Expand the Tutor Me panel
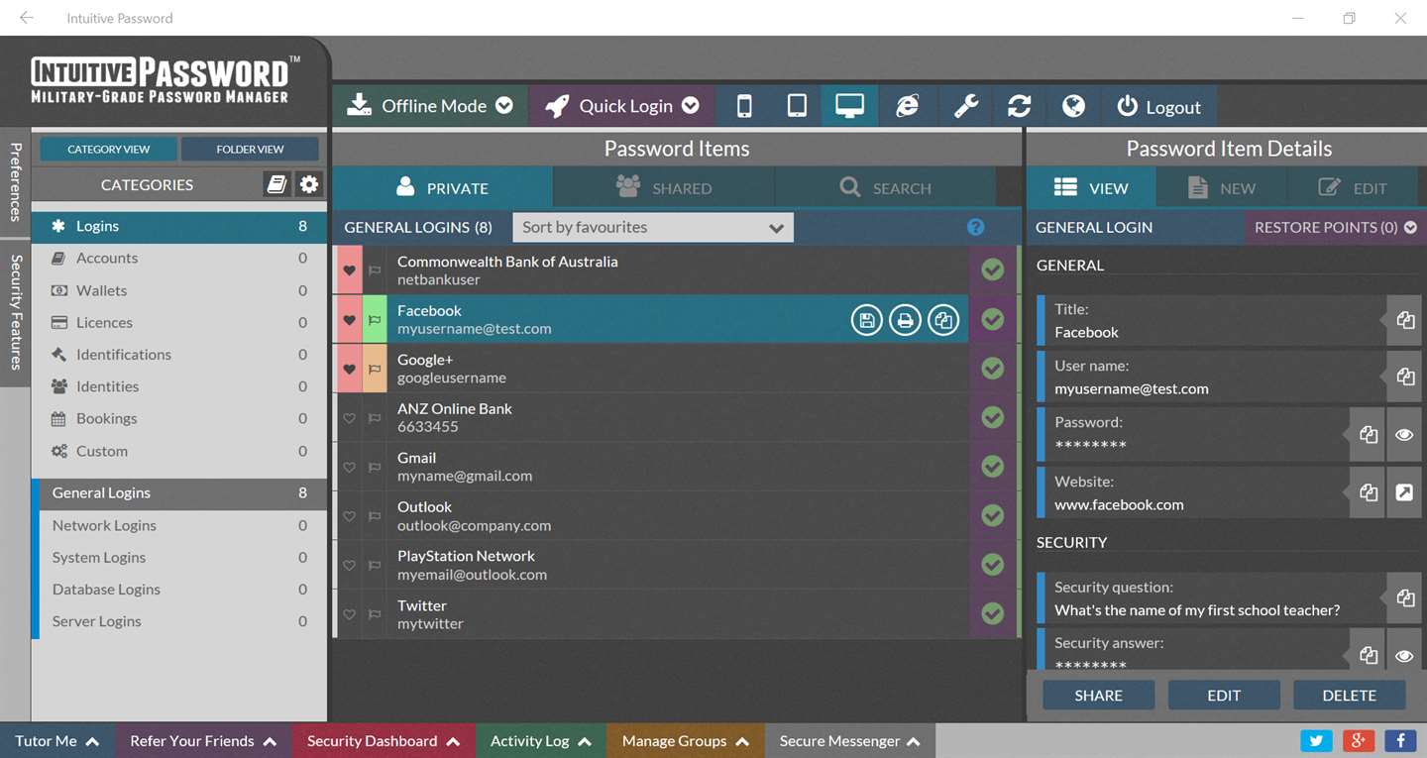 (x=56, y=740)
